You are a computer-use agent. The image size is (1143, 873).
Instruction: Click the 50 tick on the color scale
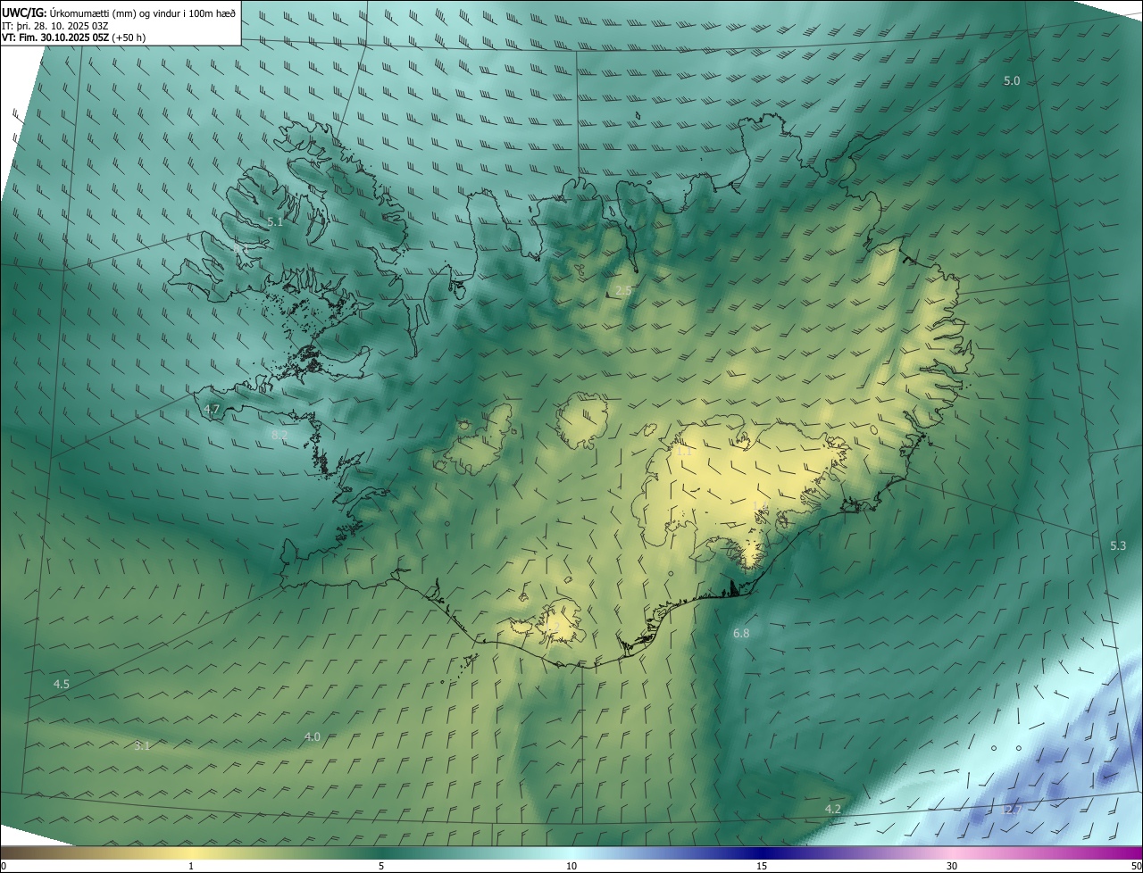coord(1136,866)
